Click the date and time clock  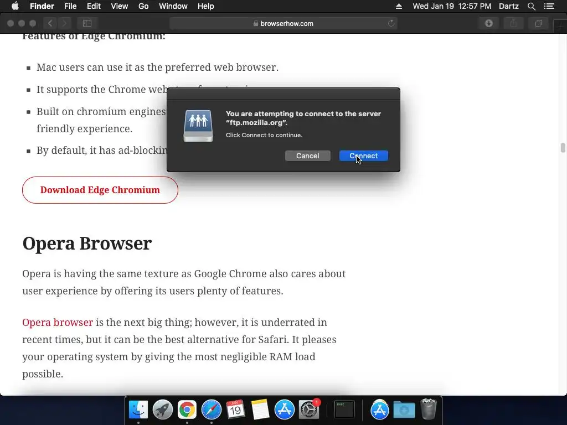[452, 6]
